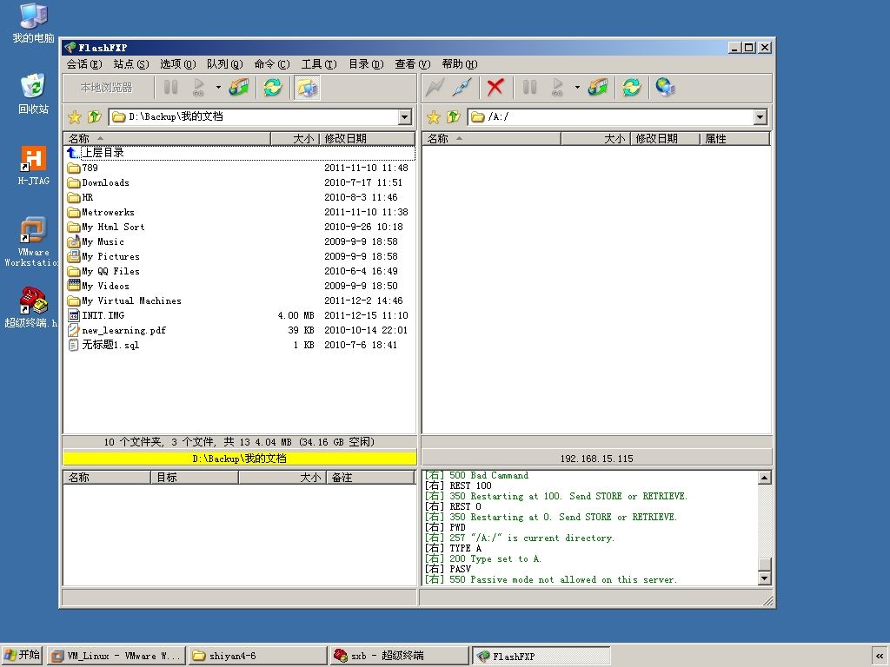Click the globe site manager icon
This screenshot has height=667, width=890.
(665, 88)
